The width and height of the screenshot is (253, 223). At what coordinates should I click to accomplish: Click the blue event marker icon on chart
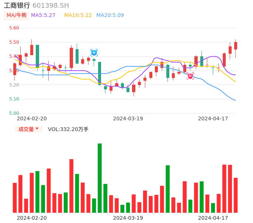pyautogui.click(x=94, y=53)
